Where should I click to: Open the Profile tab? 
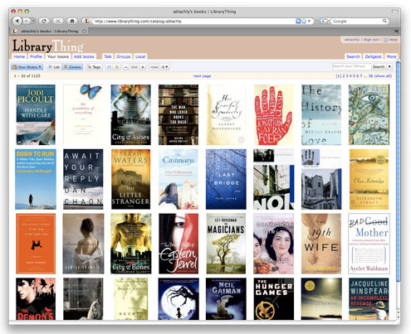[36, 56]
